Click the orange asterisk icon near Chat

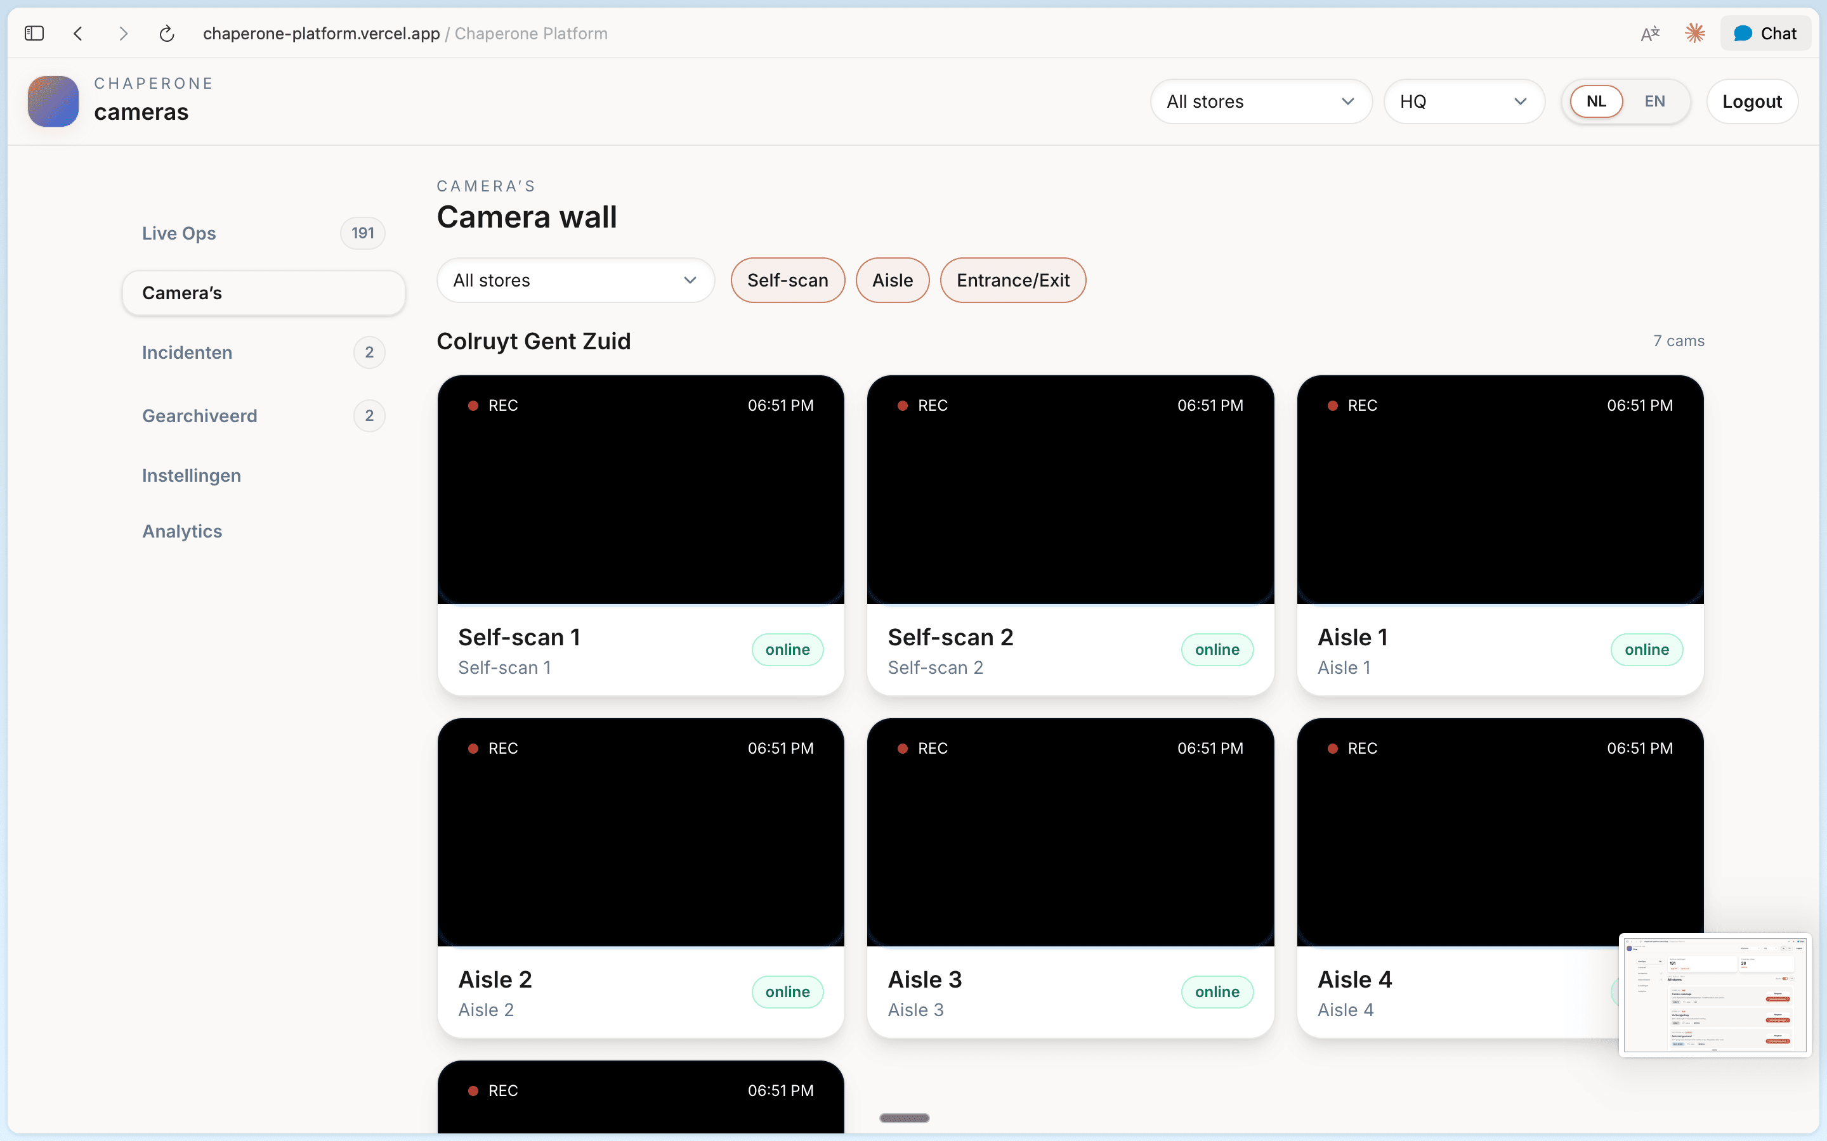click(x=1695, y=33)
